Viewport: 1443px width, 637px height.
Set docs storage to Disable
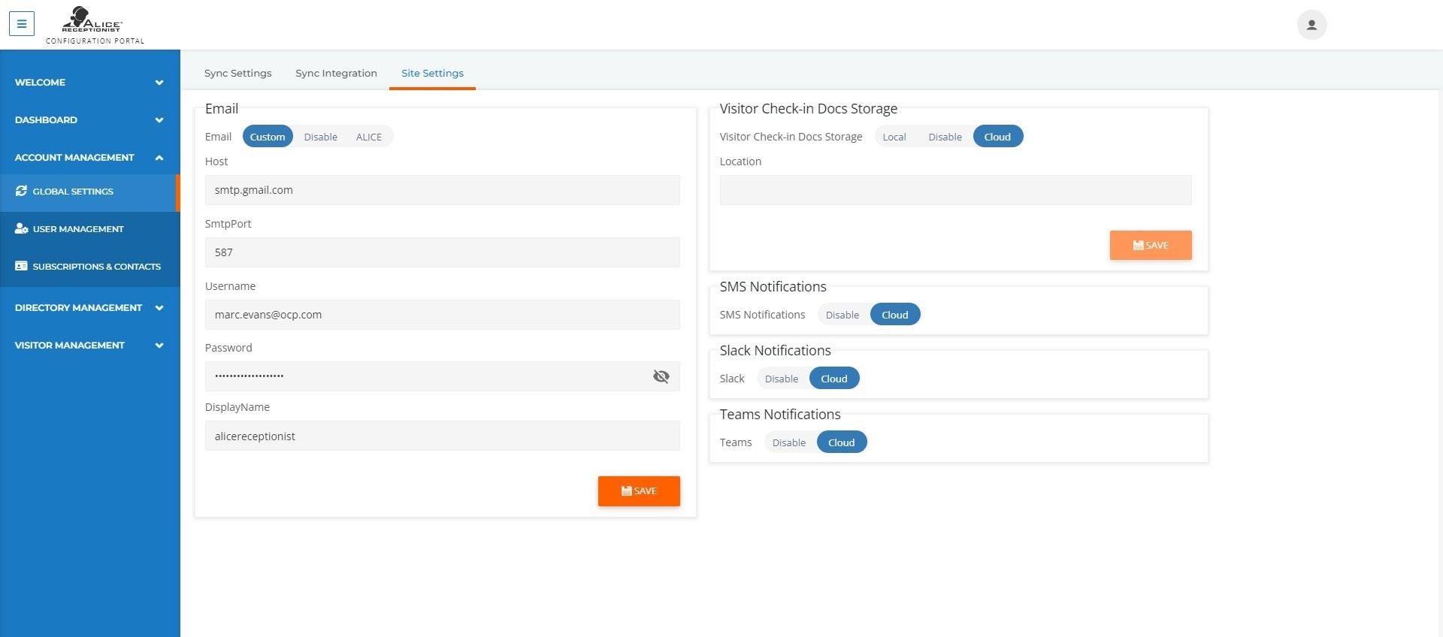945,137
